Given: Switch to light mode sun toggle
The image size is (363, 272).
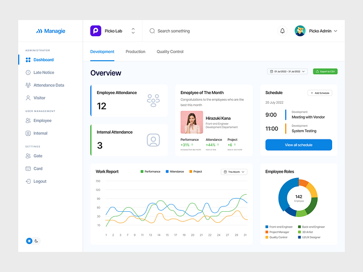Looking at the screenshot, I should coord(29,241).
